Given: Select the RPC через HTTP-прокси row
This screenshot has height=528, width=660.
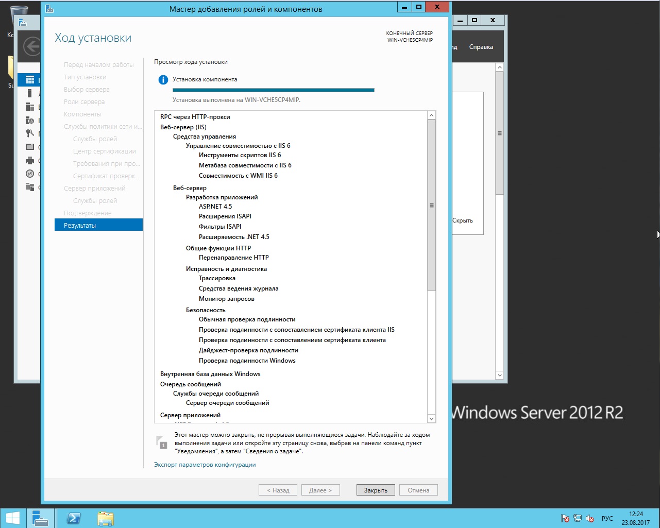Looking at the screenshot, I should pos(195,117).
